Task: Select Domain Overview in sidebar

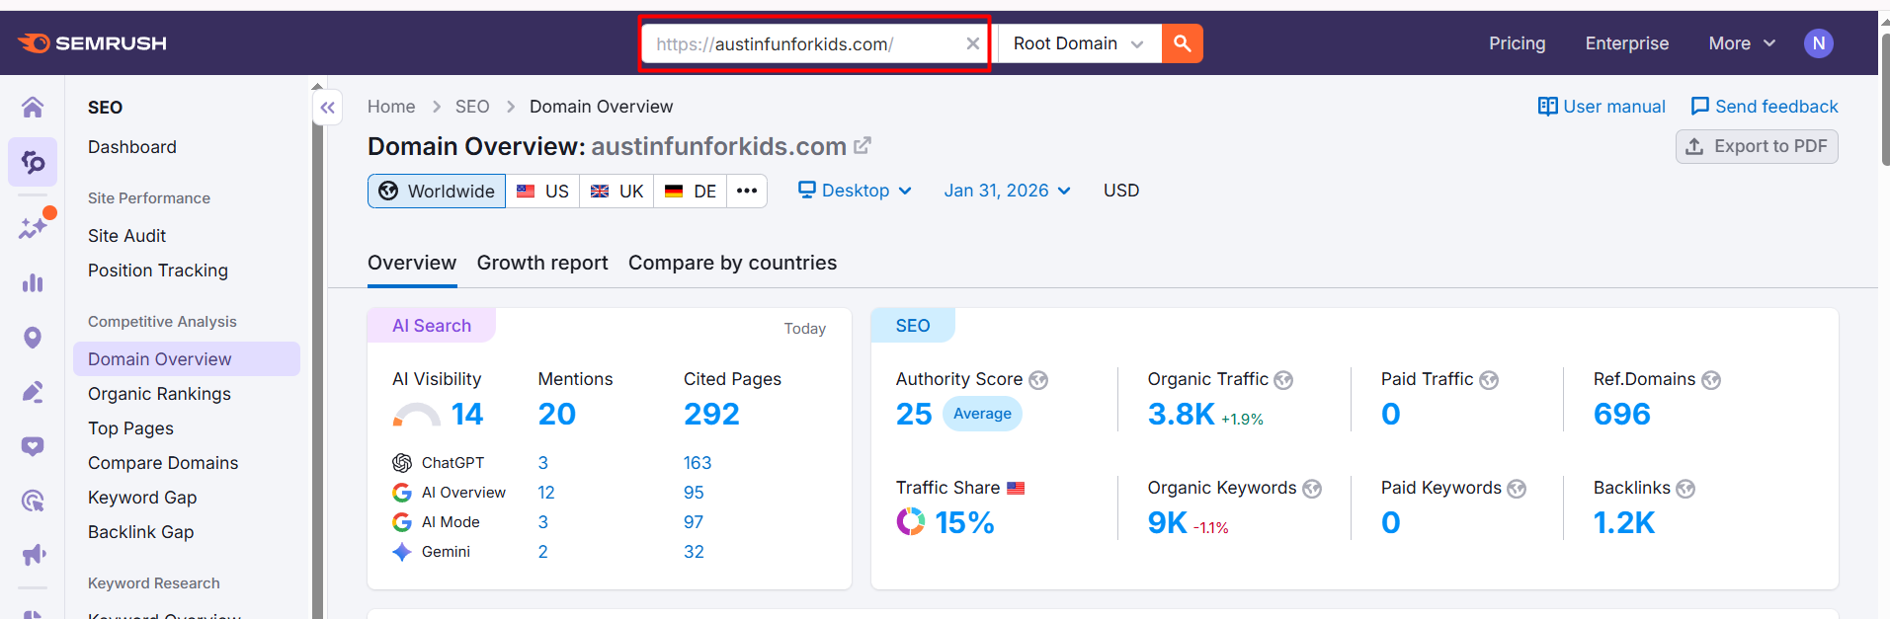Action: [187, 359]
